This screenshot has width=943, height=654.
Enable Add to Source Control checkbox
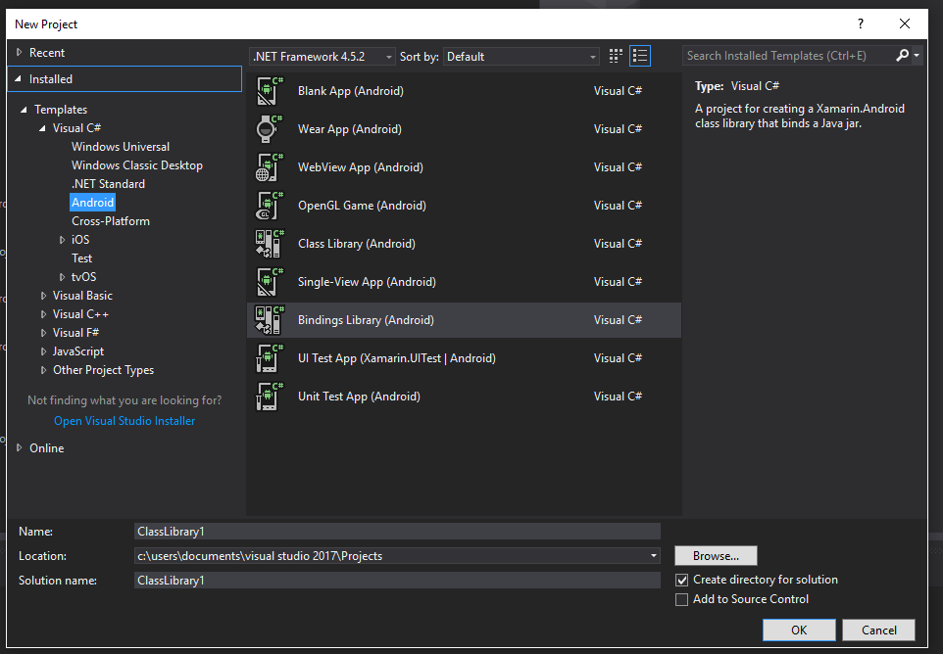click(681, 599)
